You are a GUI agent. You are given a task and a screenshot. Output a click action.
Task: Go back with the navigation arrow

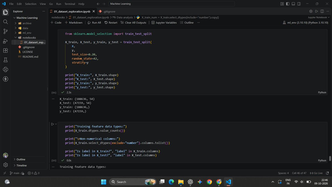click(x=98, y=4)
